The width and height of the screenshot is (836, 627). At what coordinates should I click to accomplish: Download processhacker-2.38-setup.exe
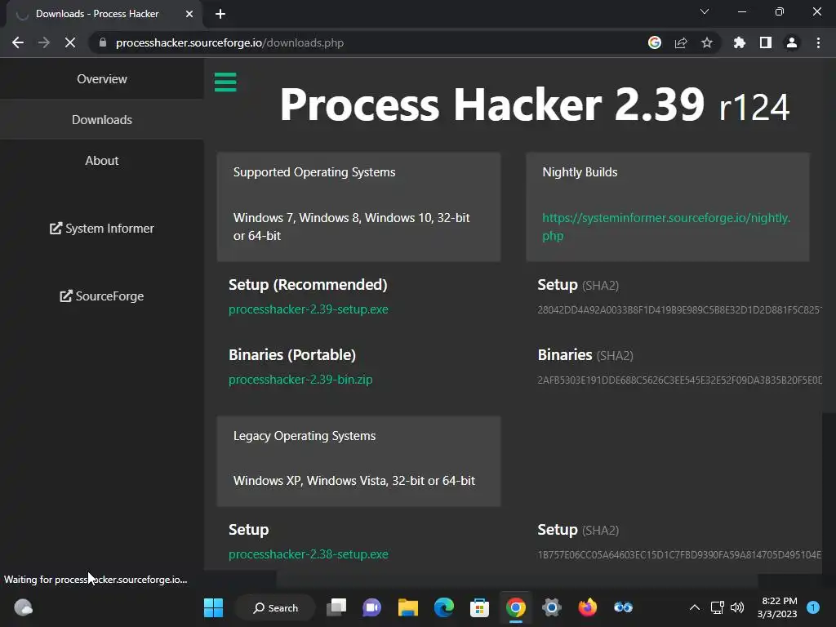tap(308, 554)
